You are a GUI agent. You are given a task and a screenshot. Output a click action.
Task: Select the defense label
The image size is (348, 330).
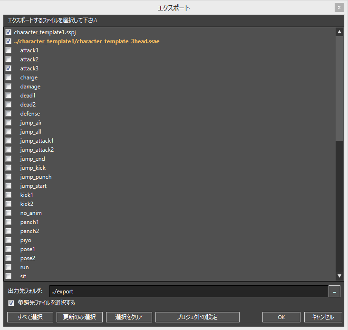(30, 114)
